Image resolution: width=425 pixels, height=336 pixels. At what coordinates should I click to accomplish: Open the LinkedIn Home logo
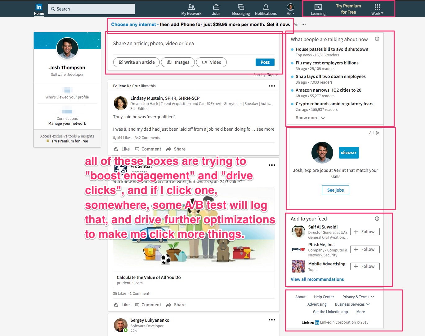pos(39,7)
